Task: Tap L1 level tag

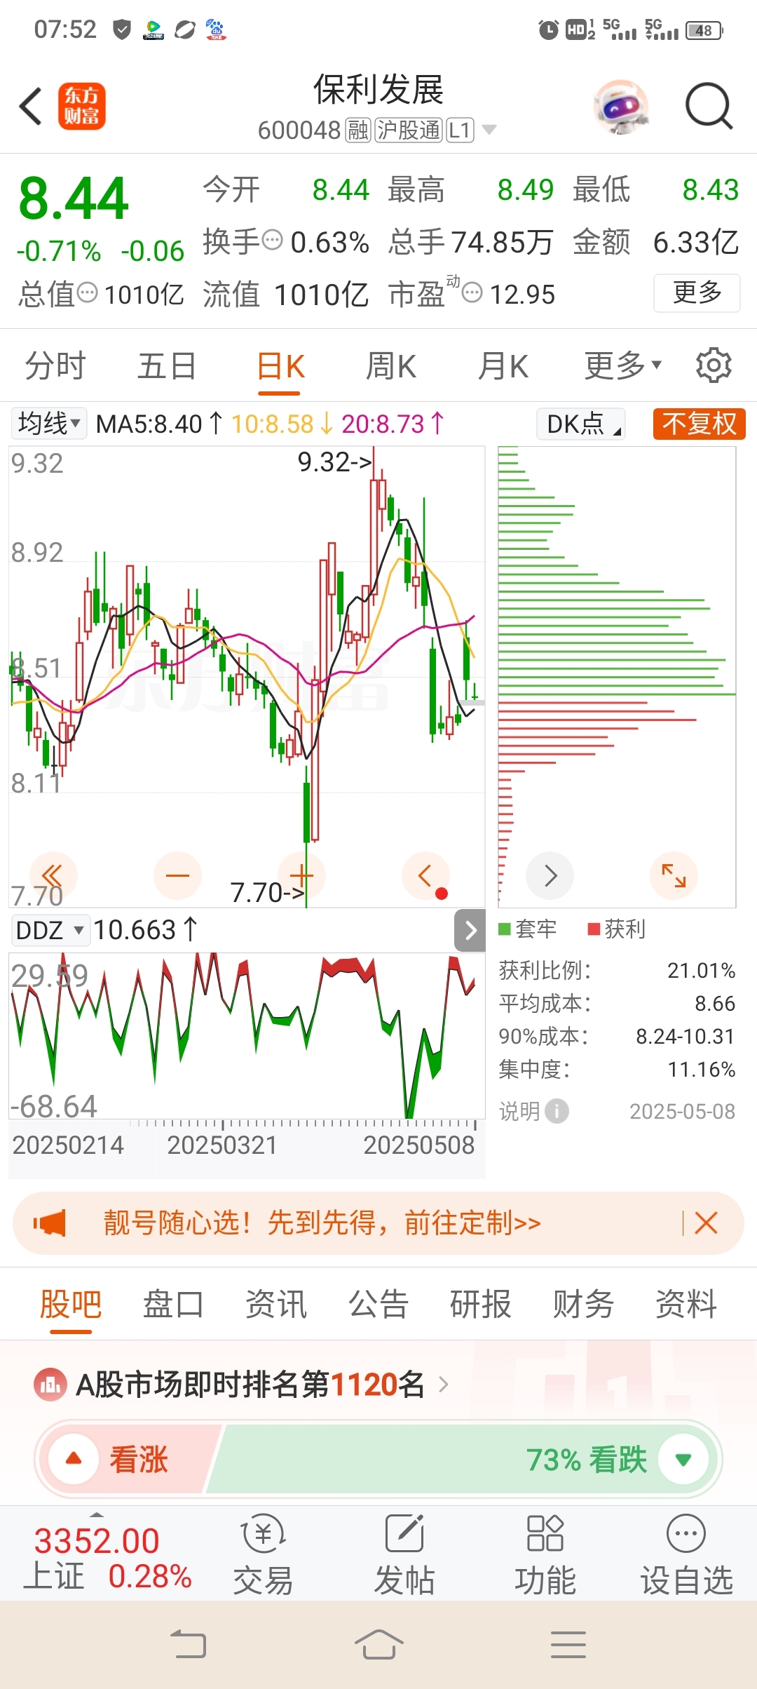Action: (460, 130)
